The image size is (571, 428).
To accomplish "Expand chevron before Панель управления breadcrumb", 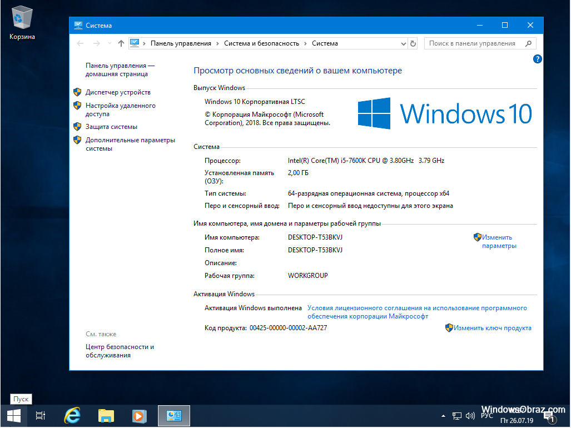I will coord(144,44).
